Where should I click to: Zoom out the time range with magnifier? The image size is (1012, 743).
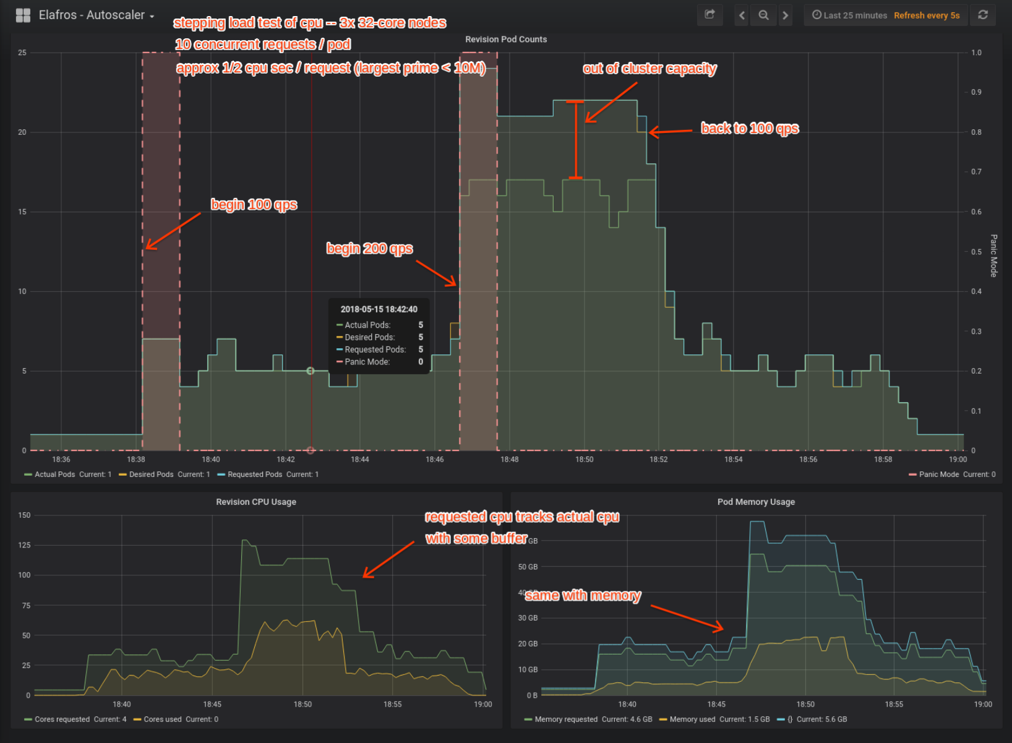764,15
